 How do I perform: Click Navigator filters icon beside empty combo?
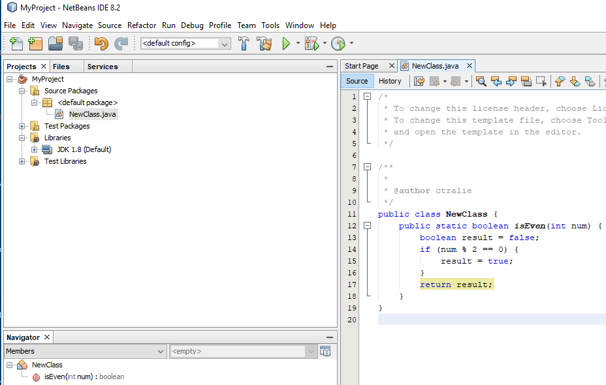point(325,351)
